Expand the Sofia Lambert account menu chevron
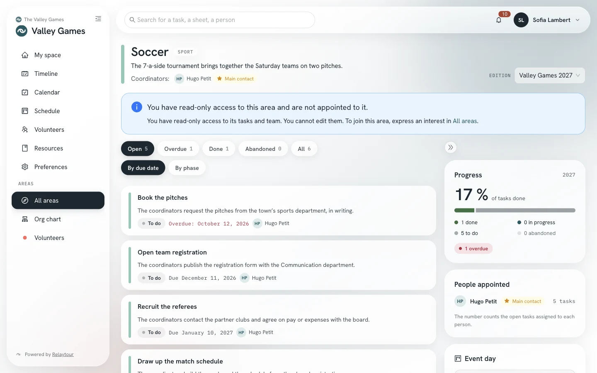 pos(578,20)
